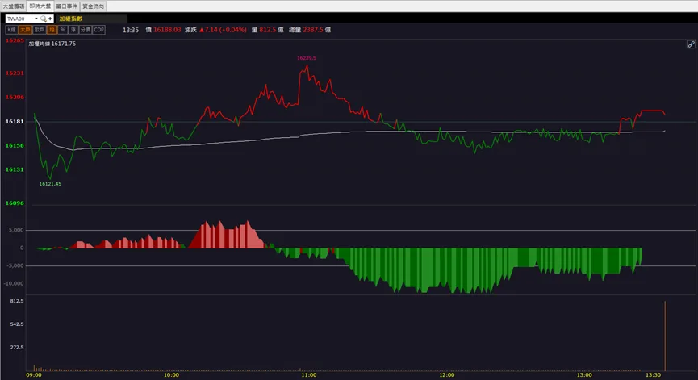Toggle the K線 candlestick chart button
Image resolution: width=698 pixels, height=380 pixels.
click(11, 30)
